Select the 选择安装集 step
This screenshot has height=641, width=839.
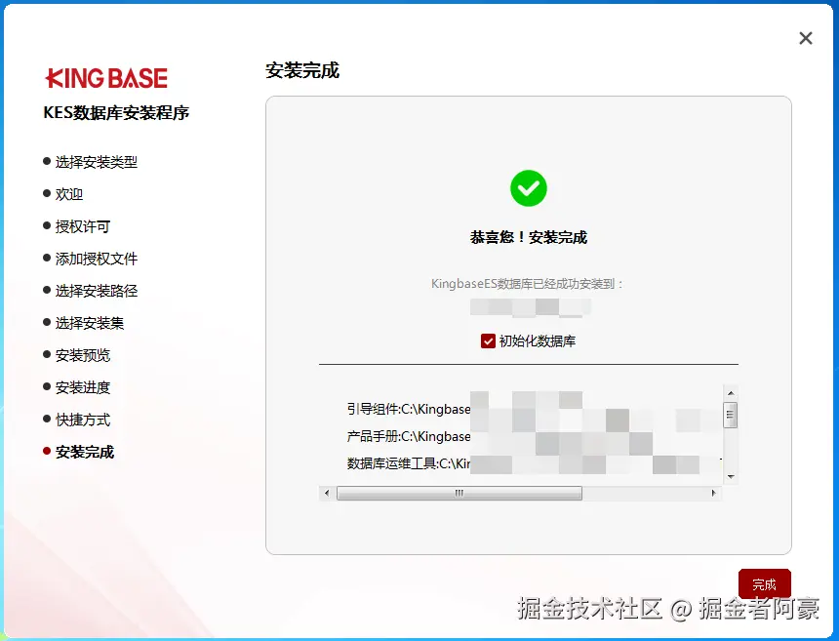[84, 323]
